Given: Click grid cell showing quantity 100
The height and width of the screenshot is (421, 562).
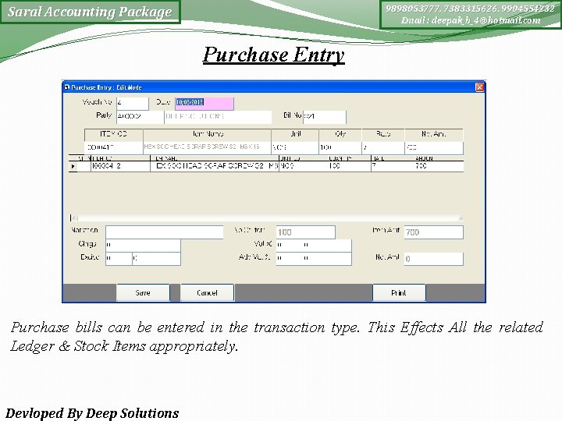Looking at the screenshot, I should click(x=346, y=167).
